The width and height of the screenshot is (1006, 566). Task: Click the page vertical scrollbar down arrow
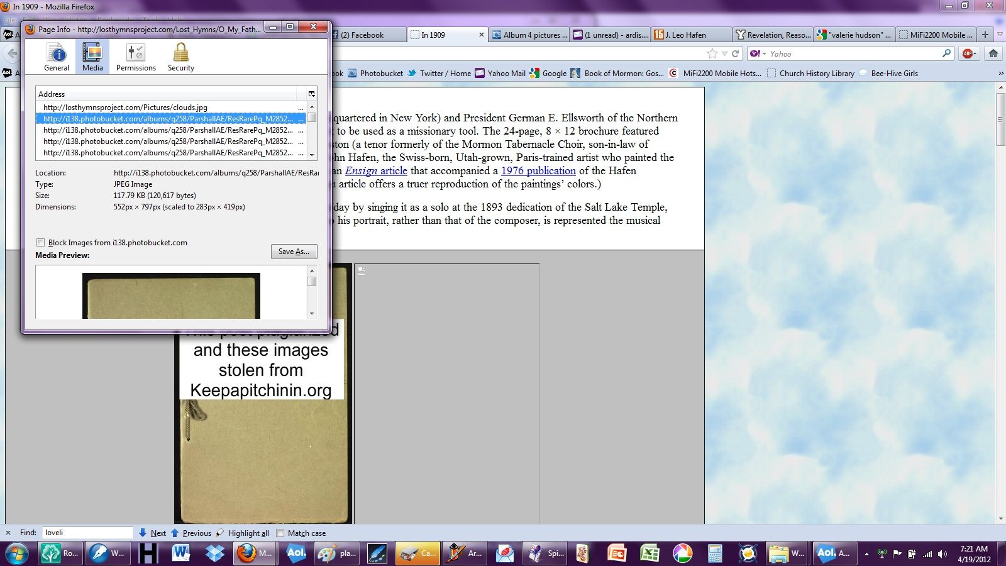point(1000,519)
